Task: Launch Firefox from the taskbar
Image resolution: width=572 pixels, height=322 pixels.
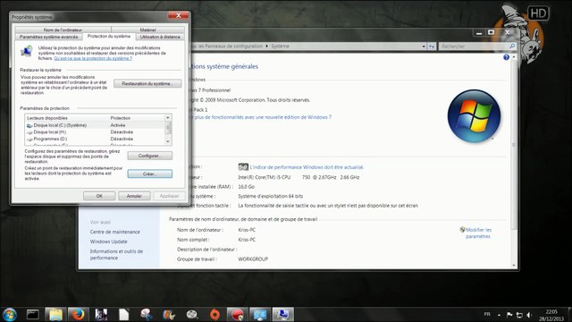Action: click(78, 314)
